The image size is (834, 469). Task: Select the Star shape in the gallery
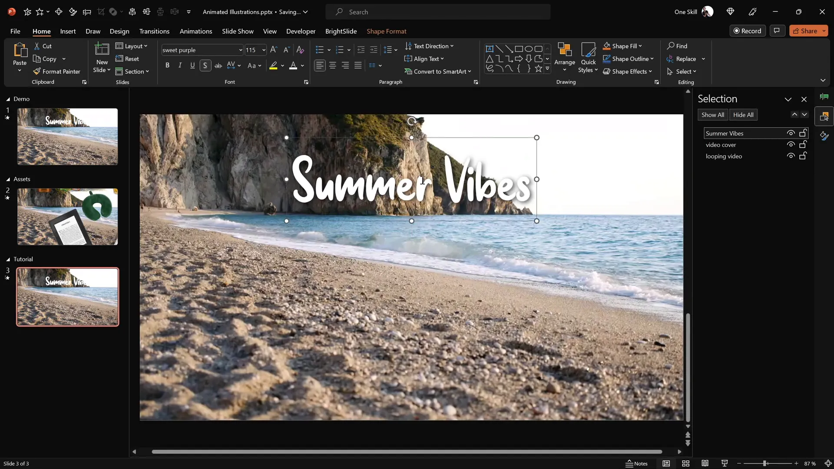[538, 68]
